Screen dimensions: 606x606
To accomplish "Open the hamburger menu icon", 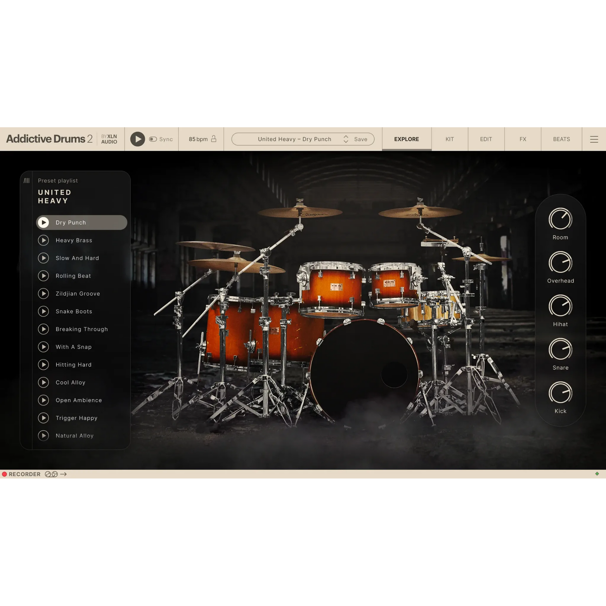I will [594, 139].
